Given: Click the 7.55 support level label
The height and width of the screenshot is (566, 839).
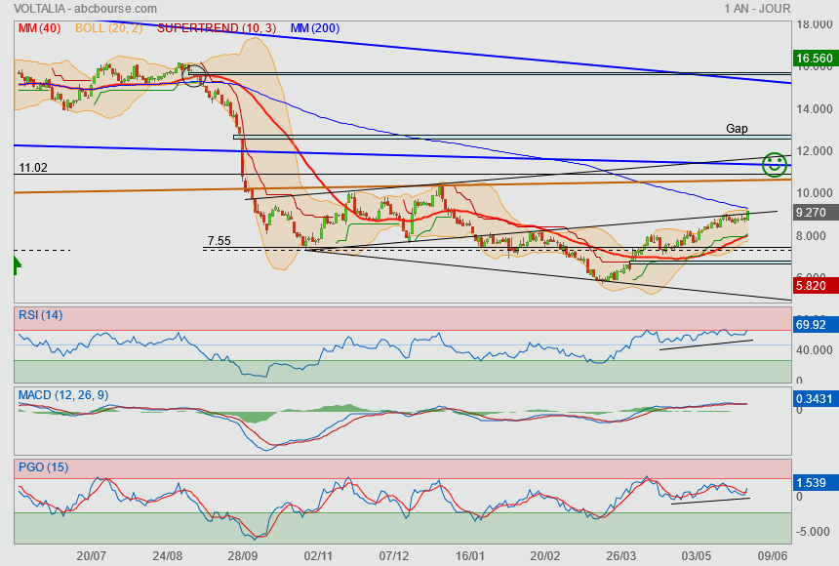Looking at the screenshot, I should coord(220,241).
